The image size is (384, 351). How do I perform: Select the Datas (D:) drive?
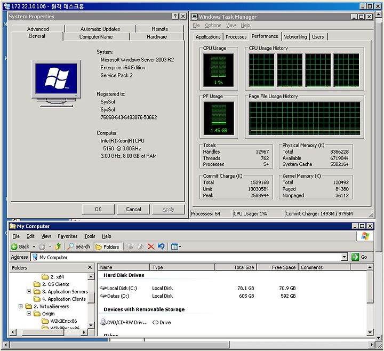(115, 296)
